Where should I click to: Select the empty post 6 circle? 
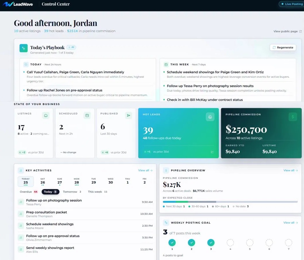pos(269,242)
